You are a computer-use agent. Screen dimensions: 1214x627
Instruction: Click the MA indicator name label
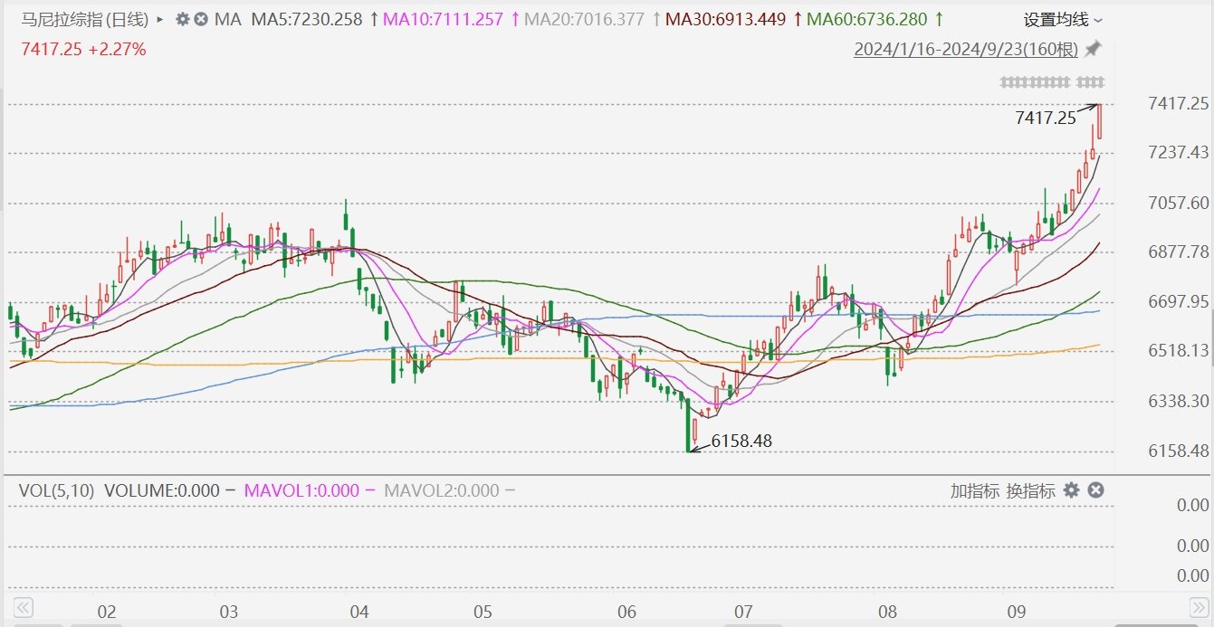coord(229,19)
